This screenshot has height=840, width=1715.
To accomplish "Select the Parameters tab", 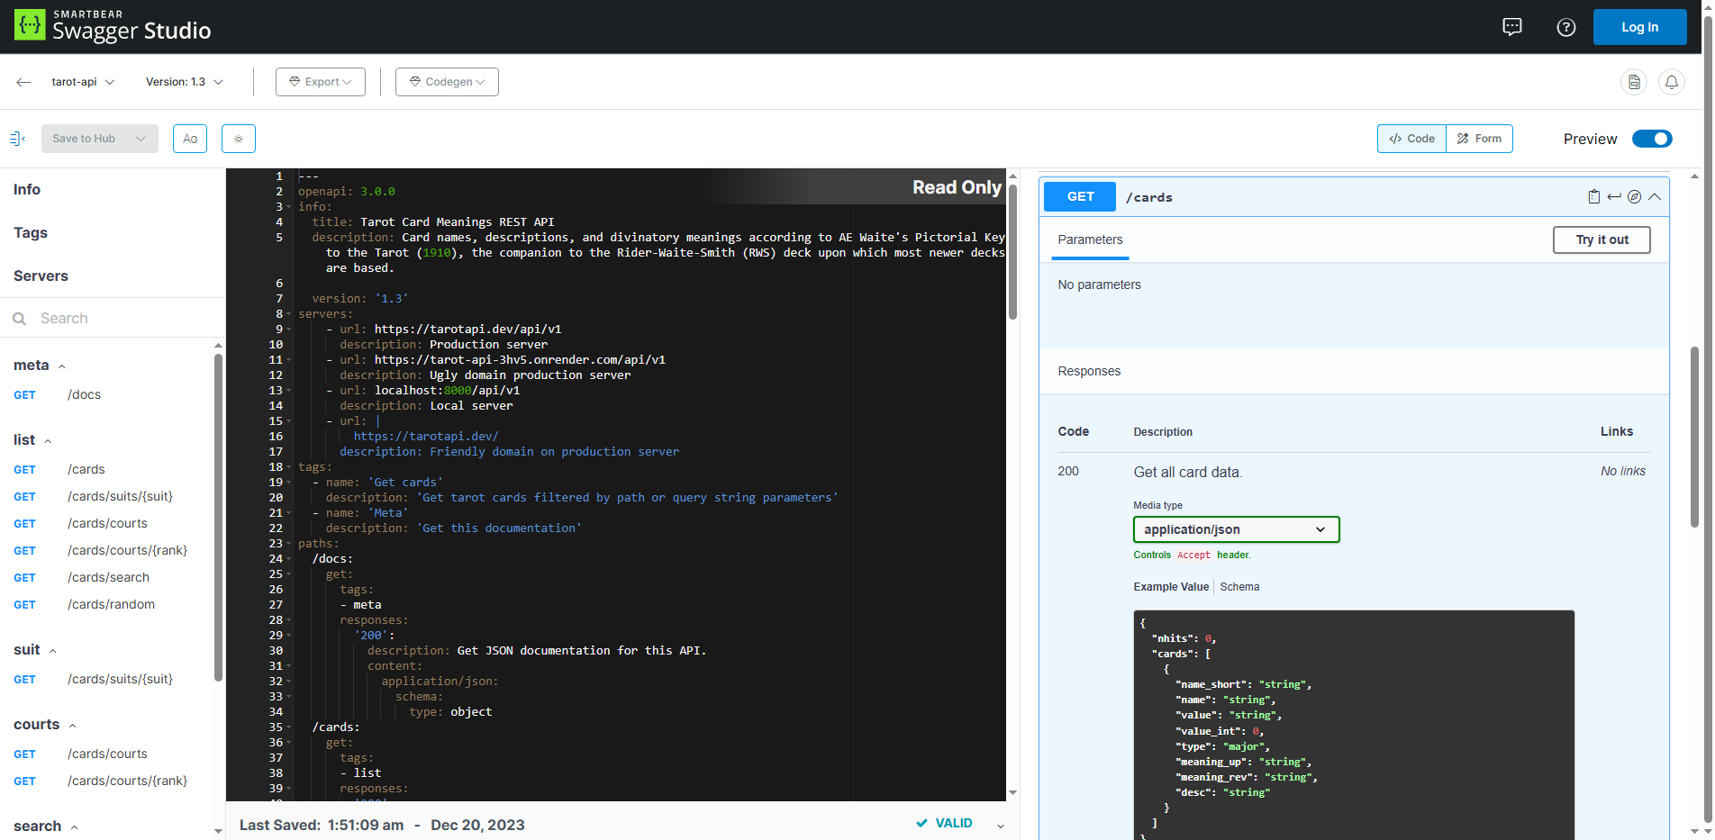I will [x=1090, y=240].
